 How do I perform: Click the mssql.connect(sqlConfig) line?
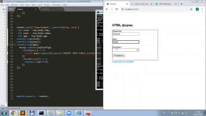pyautogui.click(x=35, y=47)
